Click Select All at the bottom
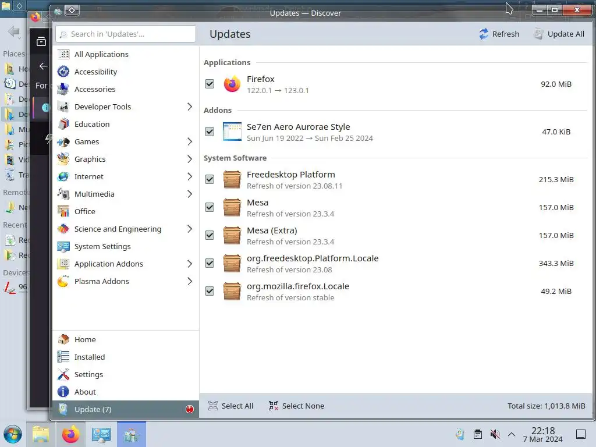Viewport: 596px width, 447px height. [x=230, y=406]
